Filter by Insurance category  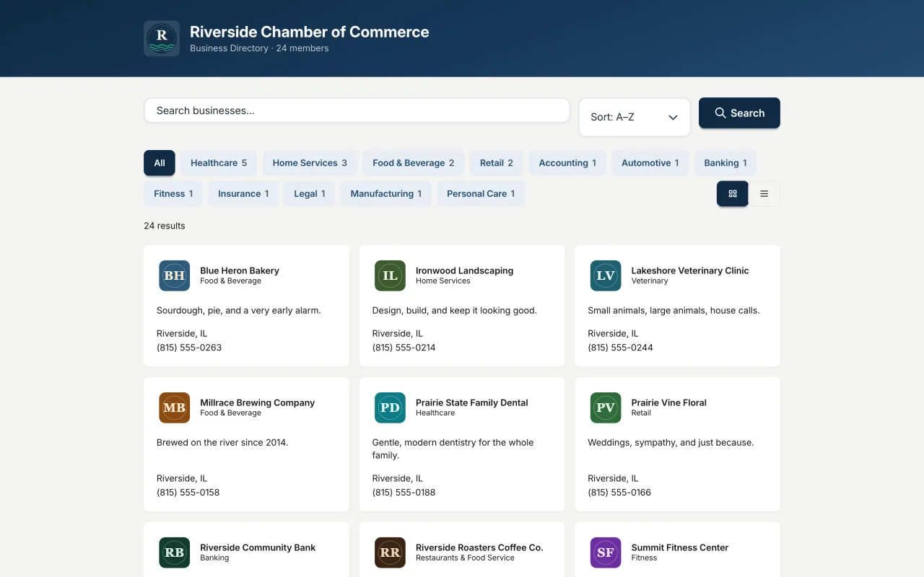pyautogui.click(x=243, y=194)
